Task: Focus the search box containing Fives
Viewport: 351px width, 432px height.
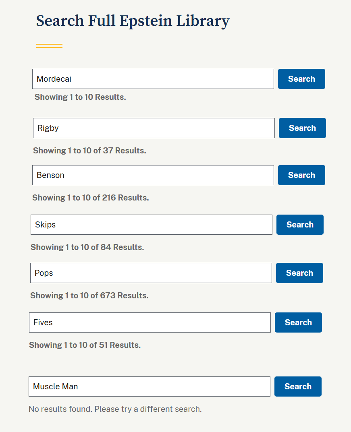Action: [x=150, y=322]
